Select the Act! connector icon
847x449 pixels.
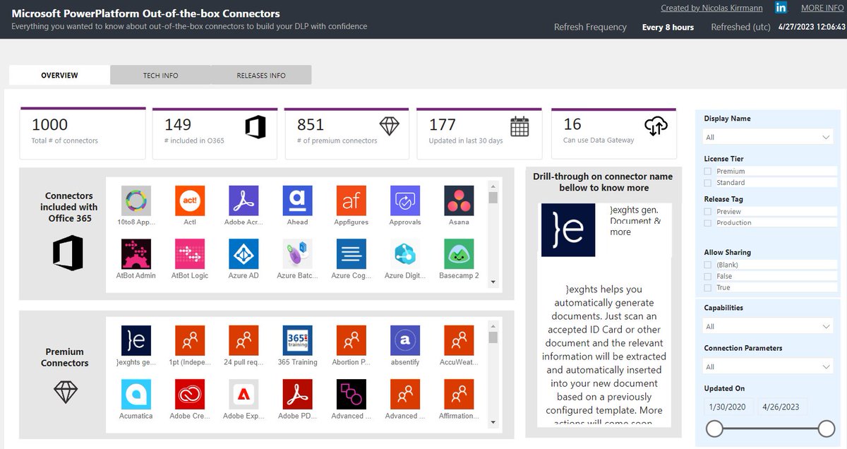point(190,200)
